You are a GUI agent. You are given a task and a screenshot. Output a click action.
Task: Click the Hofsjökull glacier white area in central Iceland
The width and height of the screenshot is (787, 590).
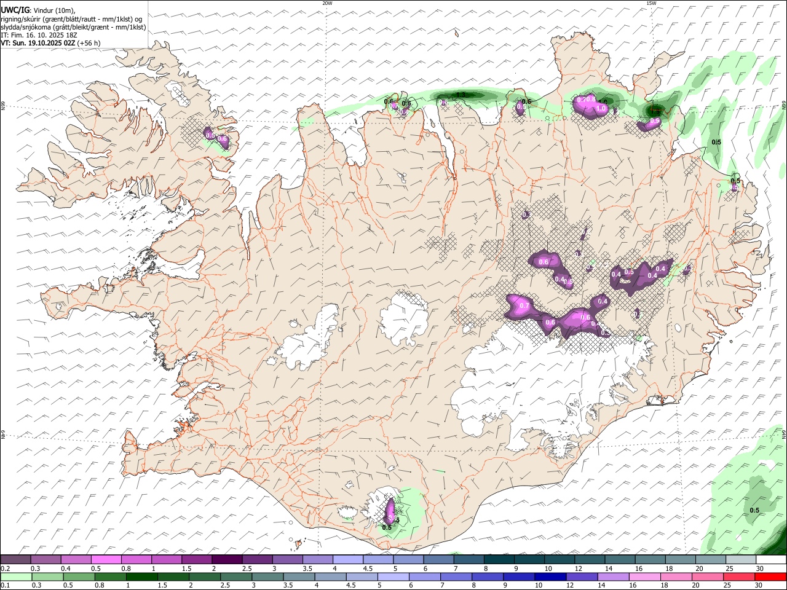click(x=404, y=320)
